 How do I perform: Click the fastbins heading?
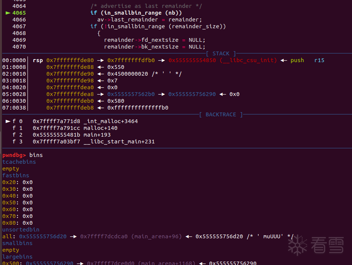[x=15, y=175]
